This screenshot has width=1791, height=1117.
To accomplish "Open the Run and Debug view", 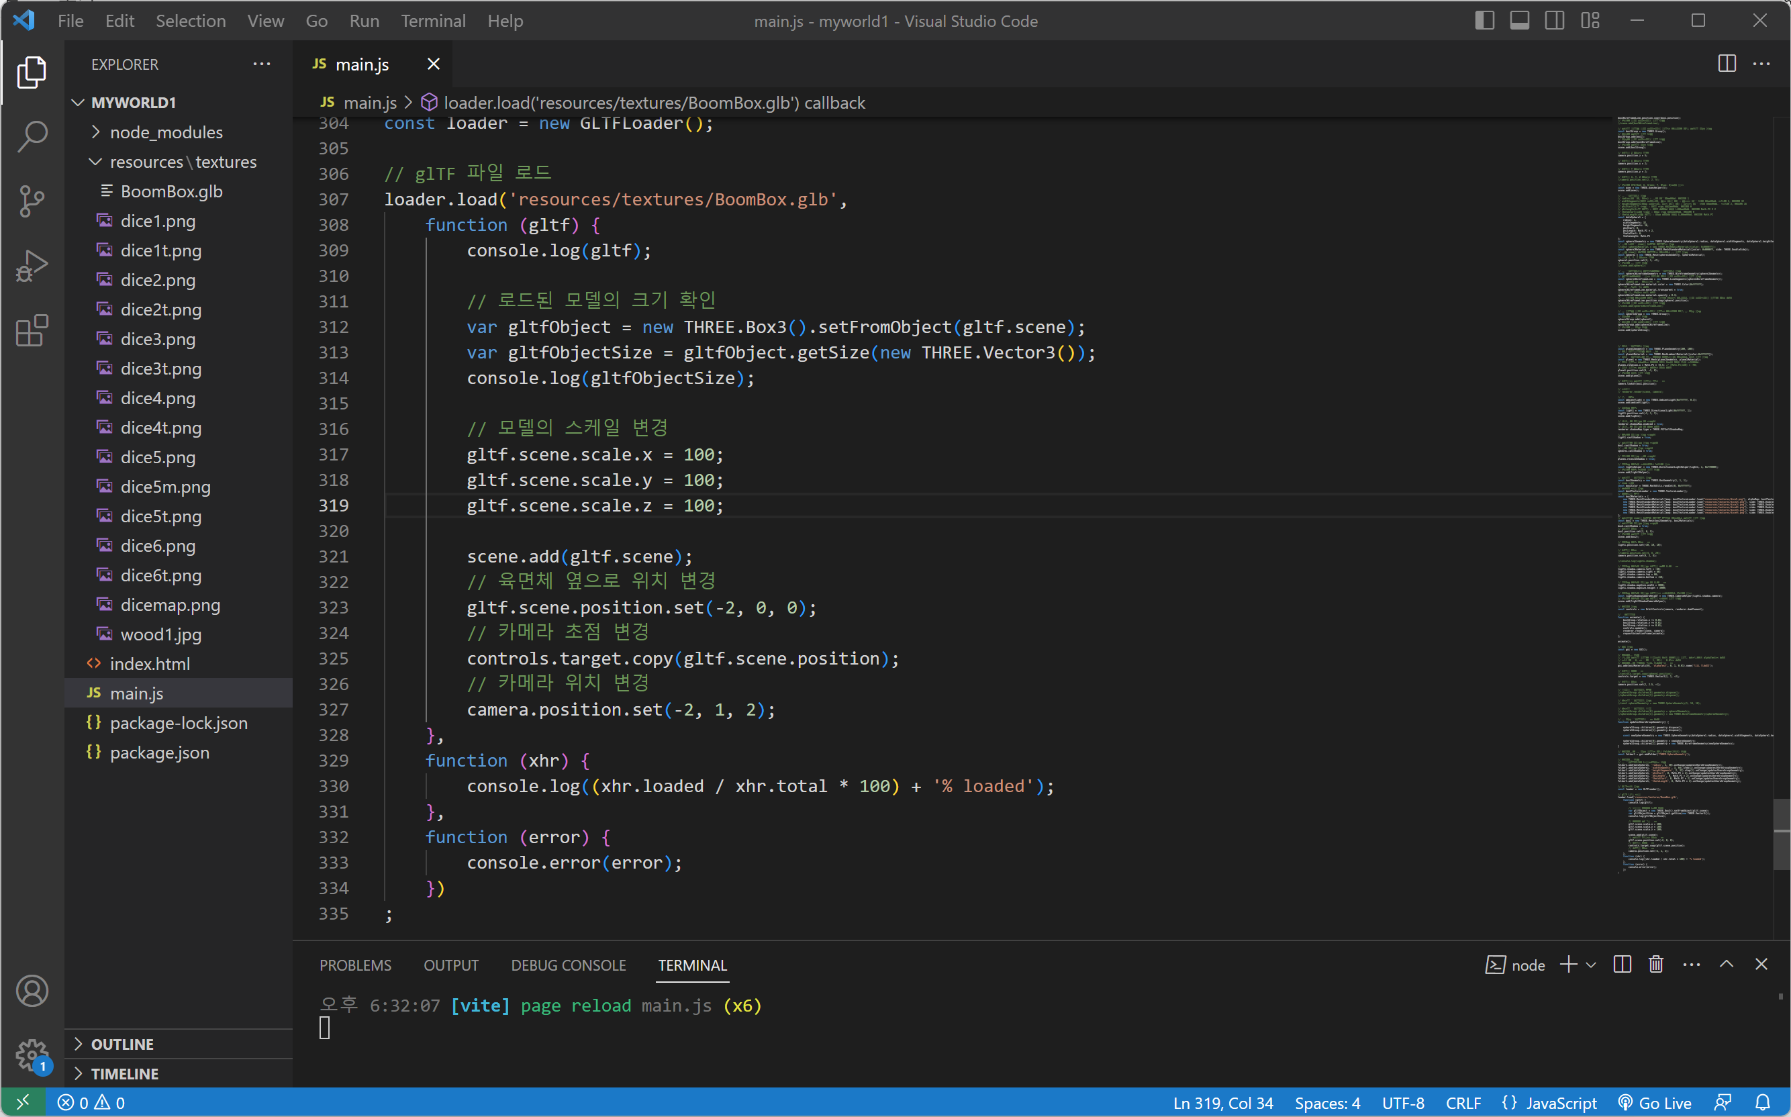I will coord(32,266).
